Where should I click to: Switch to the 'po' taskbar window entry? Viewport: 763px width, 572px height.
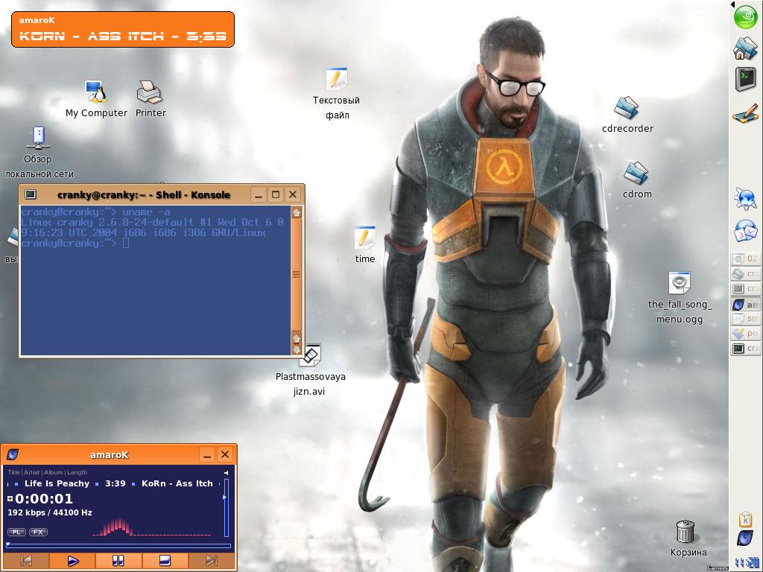pyautogui.click(x=745, y=333)
